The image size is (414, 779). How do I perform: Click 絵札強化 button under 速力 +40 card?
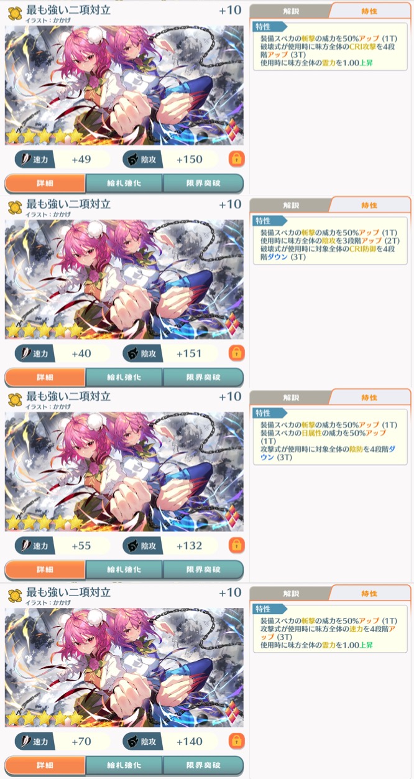point(124,378)
